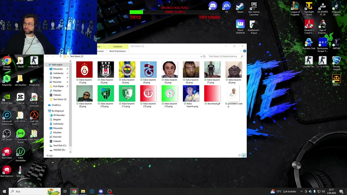Open the Bulut Depolaması ribbon tab
The image size is (347, 195).
(x=118, y=51)
